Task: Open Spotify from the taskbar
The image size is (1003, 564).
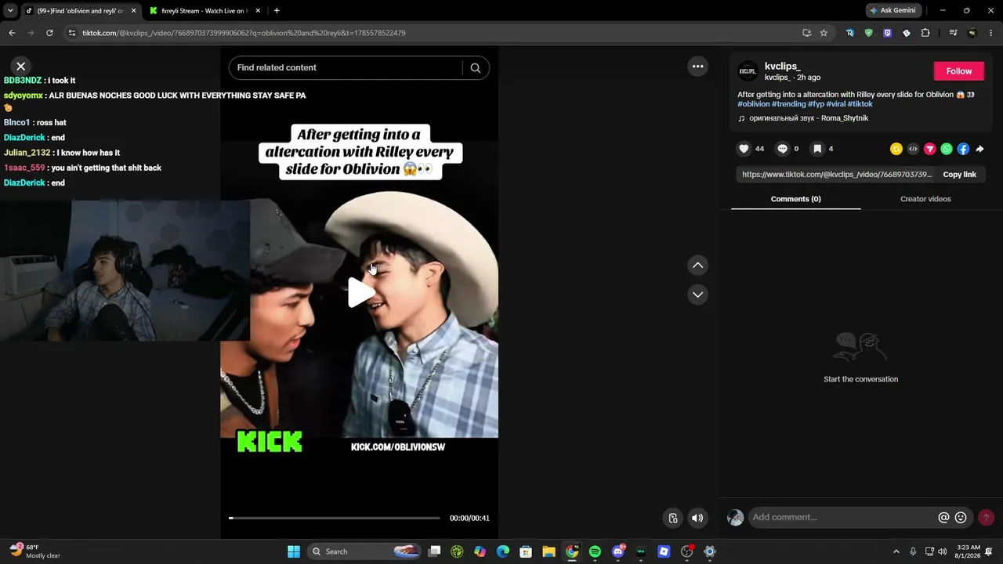Action: 595,551
